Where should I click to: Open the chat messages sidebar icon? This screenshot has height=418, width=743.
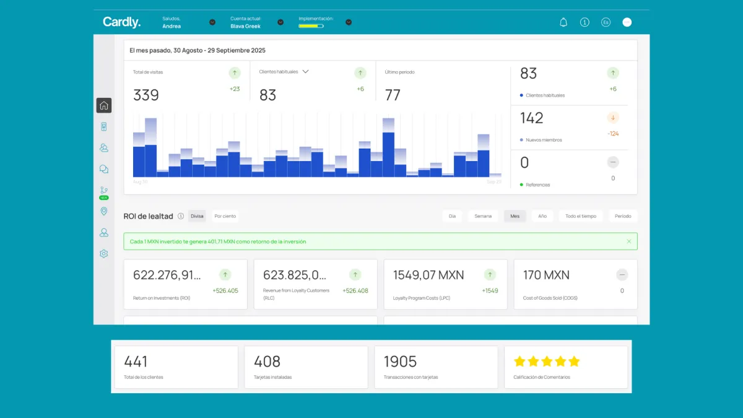point(104,169)
